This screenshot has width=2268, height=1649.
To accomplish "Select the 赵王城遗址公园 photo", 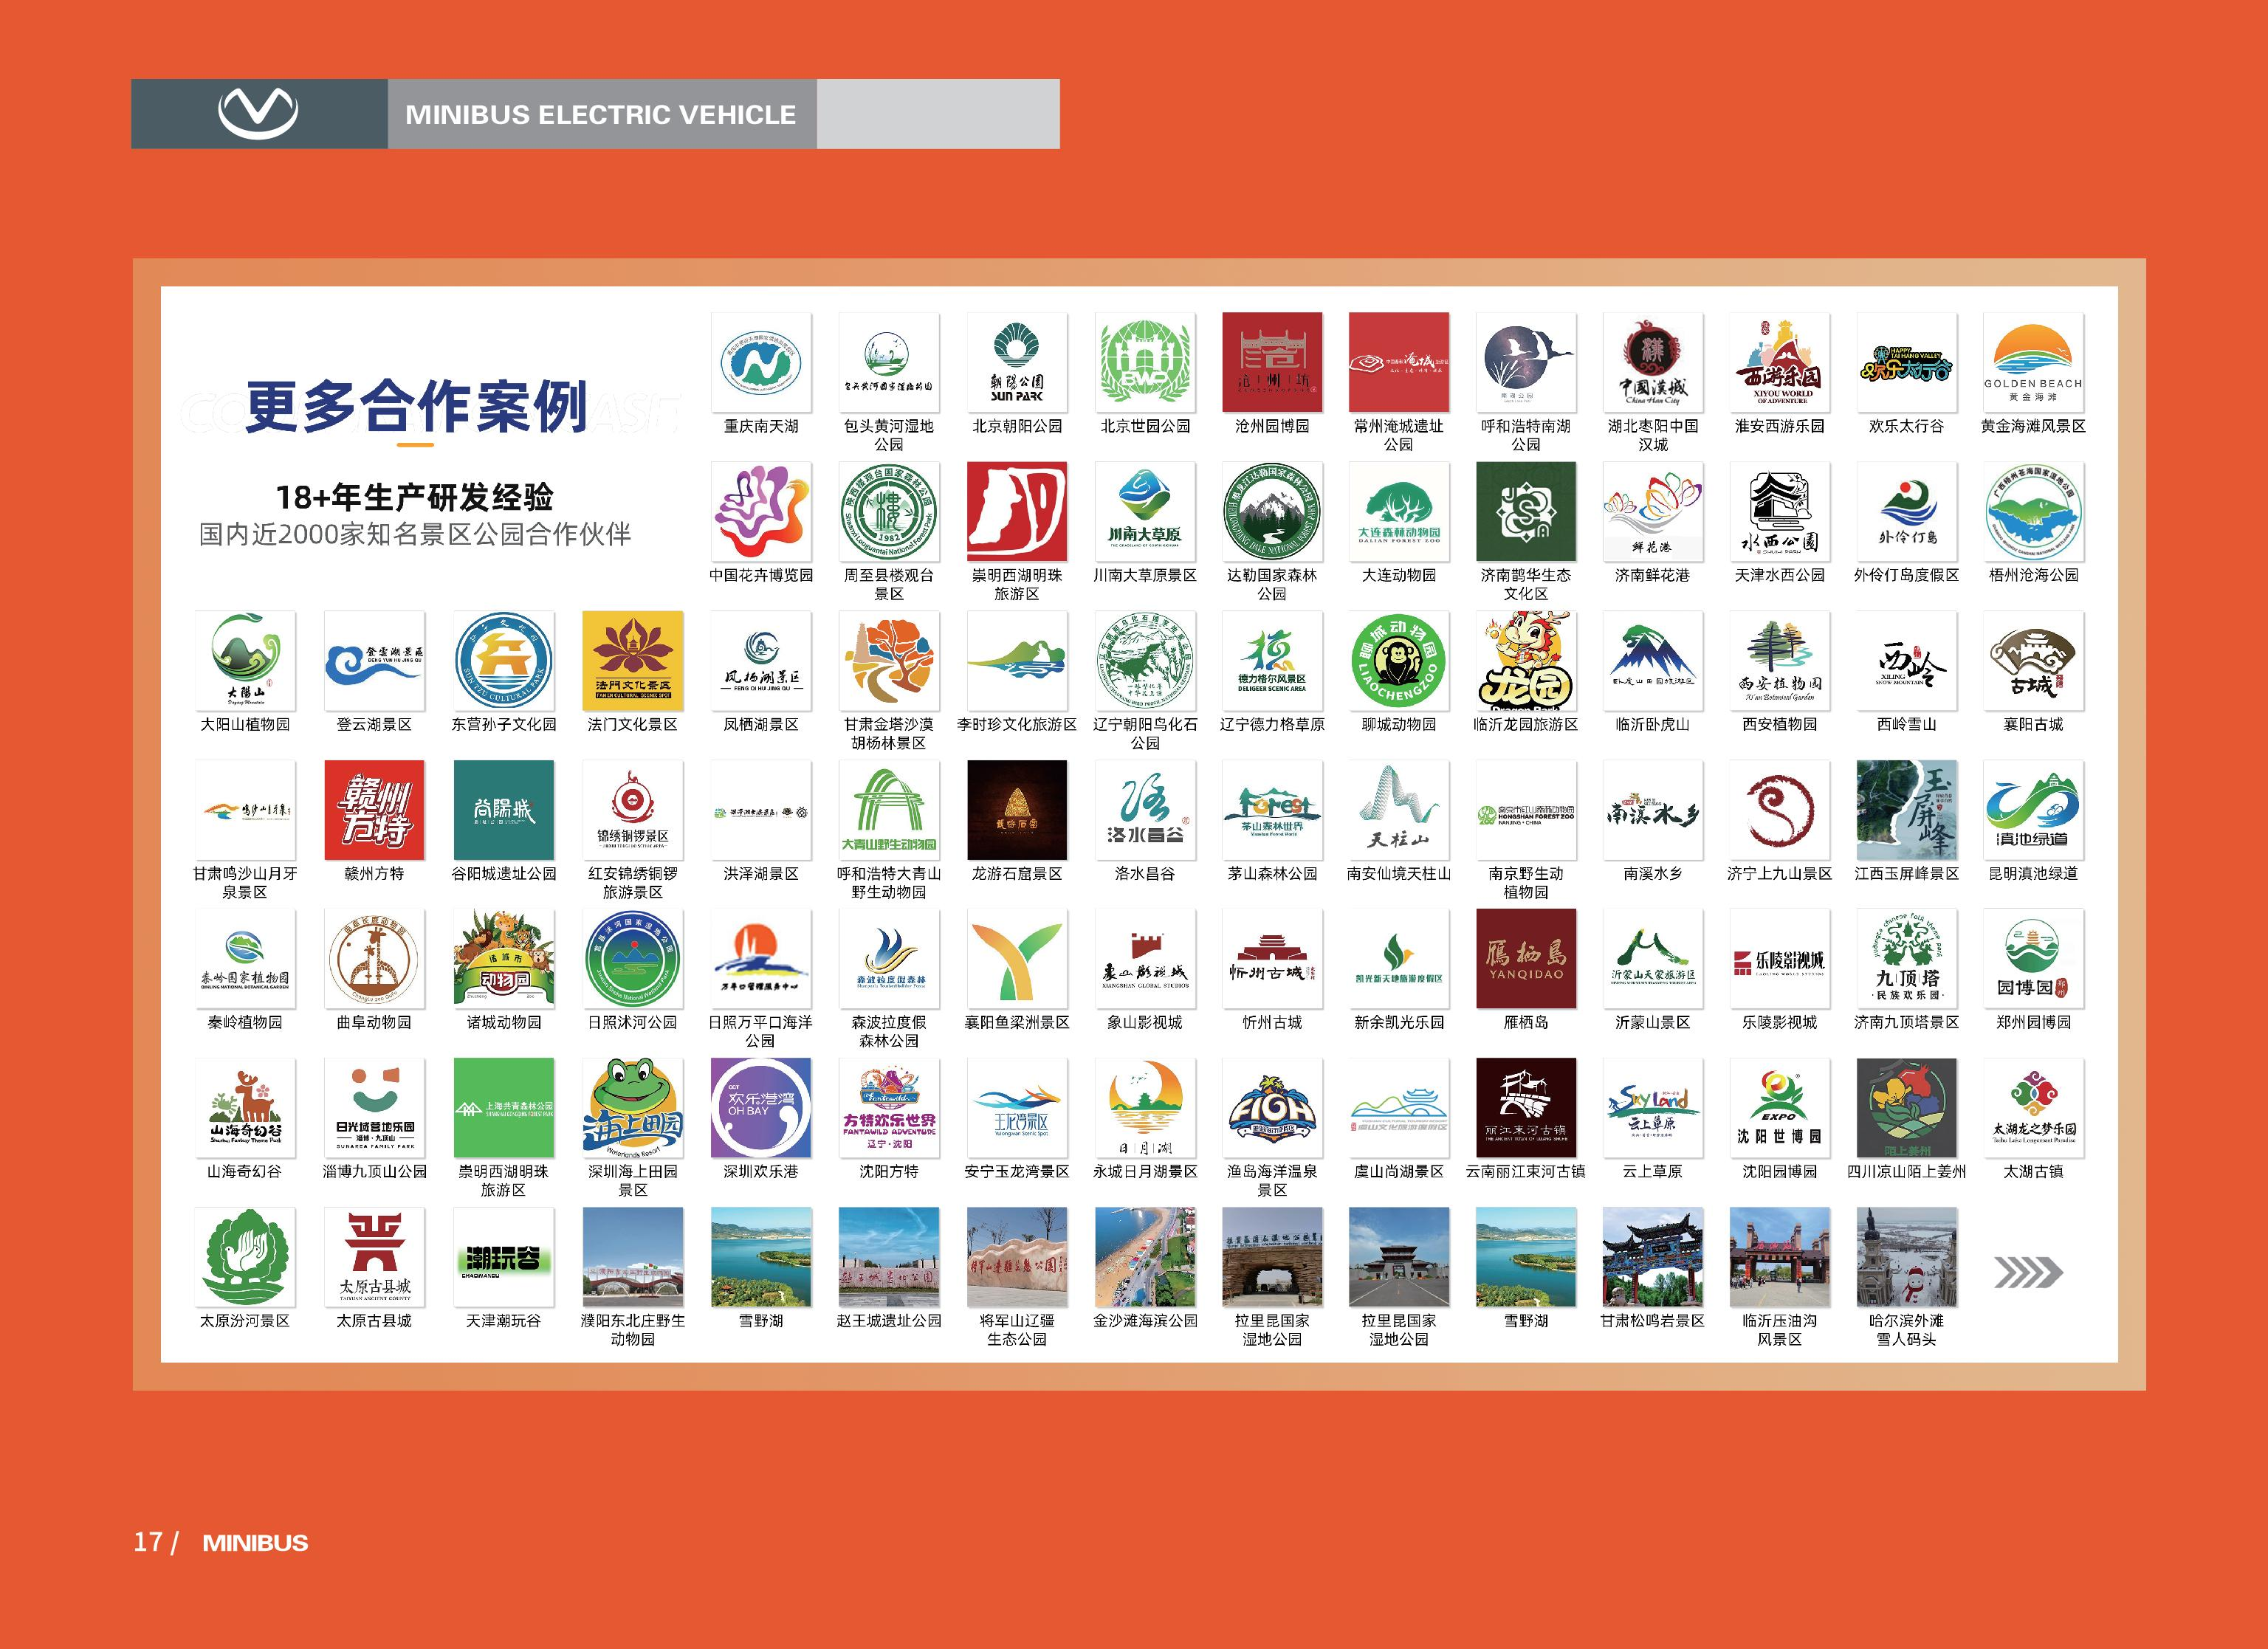I will tap(889, 1257).
